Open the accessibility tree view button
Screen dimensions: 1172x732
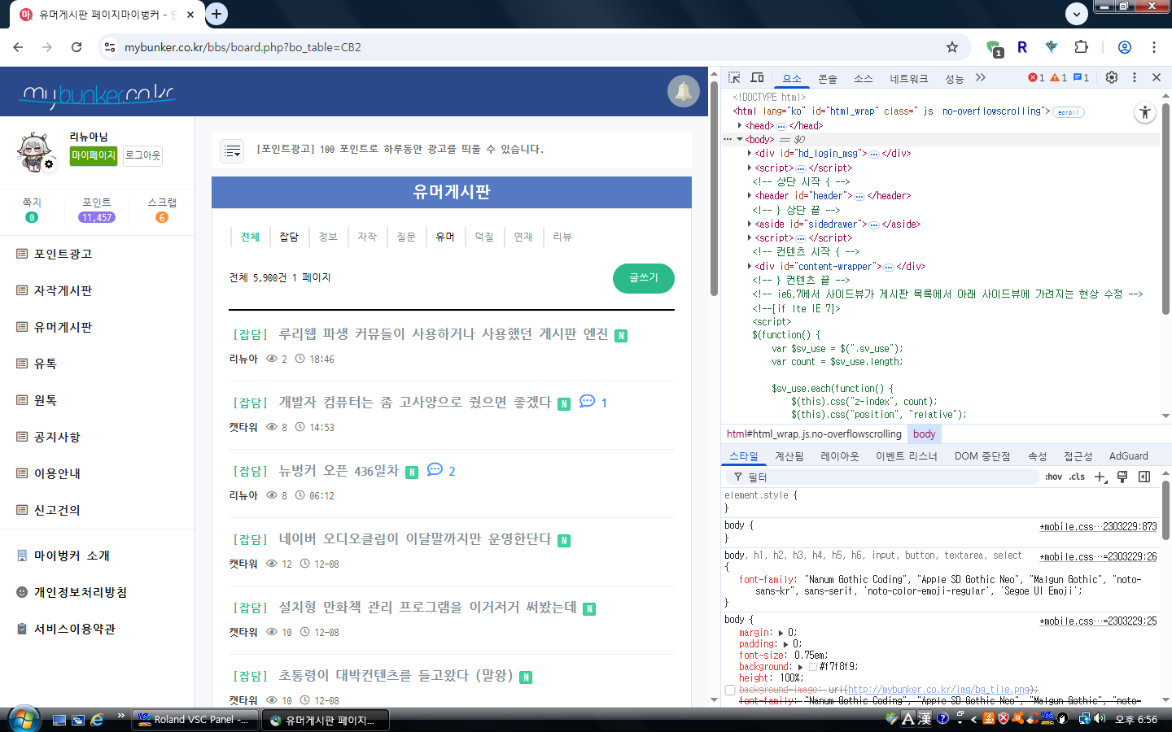pyautogui.click(x=1145, y=112)
